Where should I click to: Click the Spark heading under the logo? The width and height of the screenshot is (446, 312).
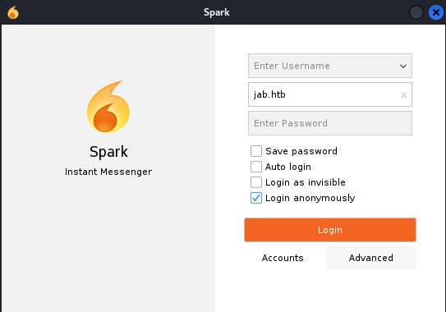[x=108, y=152]
